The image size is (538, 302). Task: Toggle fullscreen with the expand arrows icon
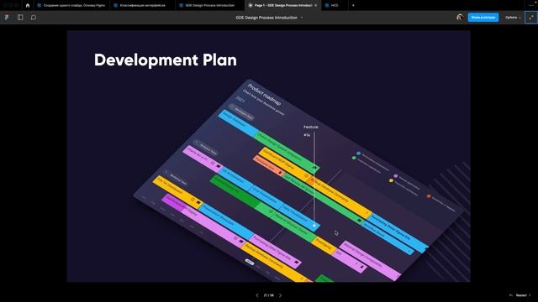531,18
